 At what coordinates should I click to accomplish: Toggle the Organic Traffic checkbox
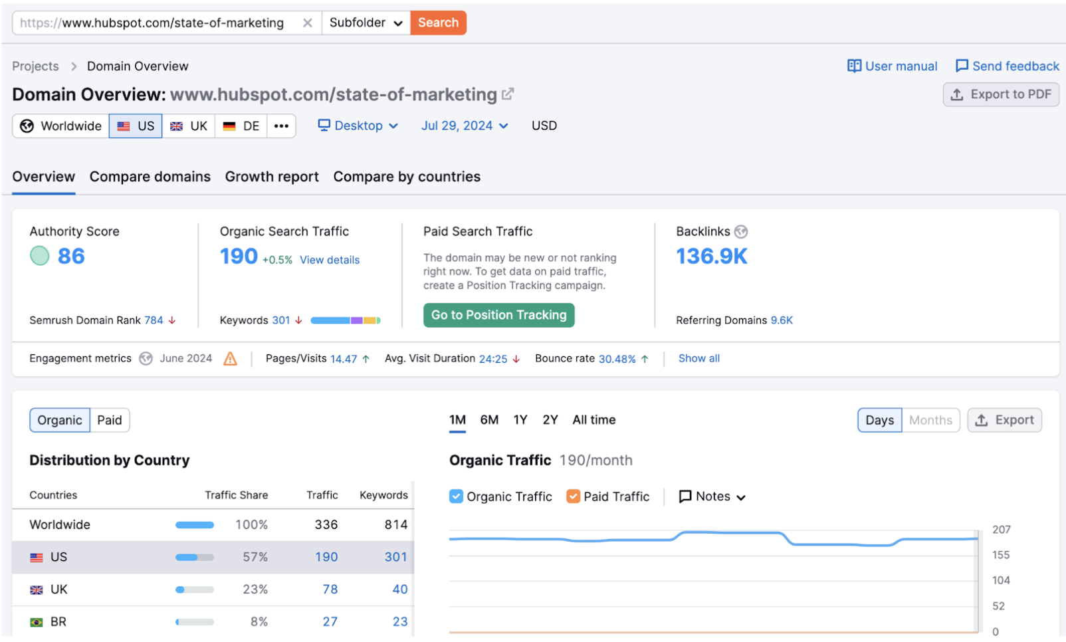pyautogui.click(x=456, y=496)
